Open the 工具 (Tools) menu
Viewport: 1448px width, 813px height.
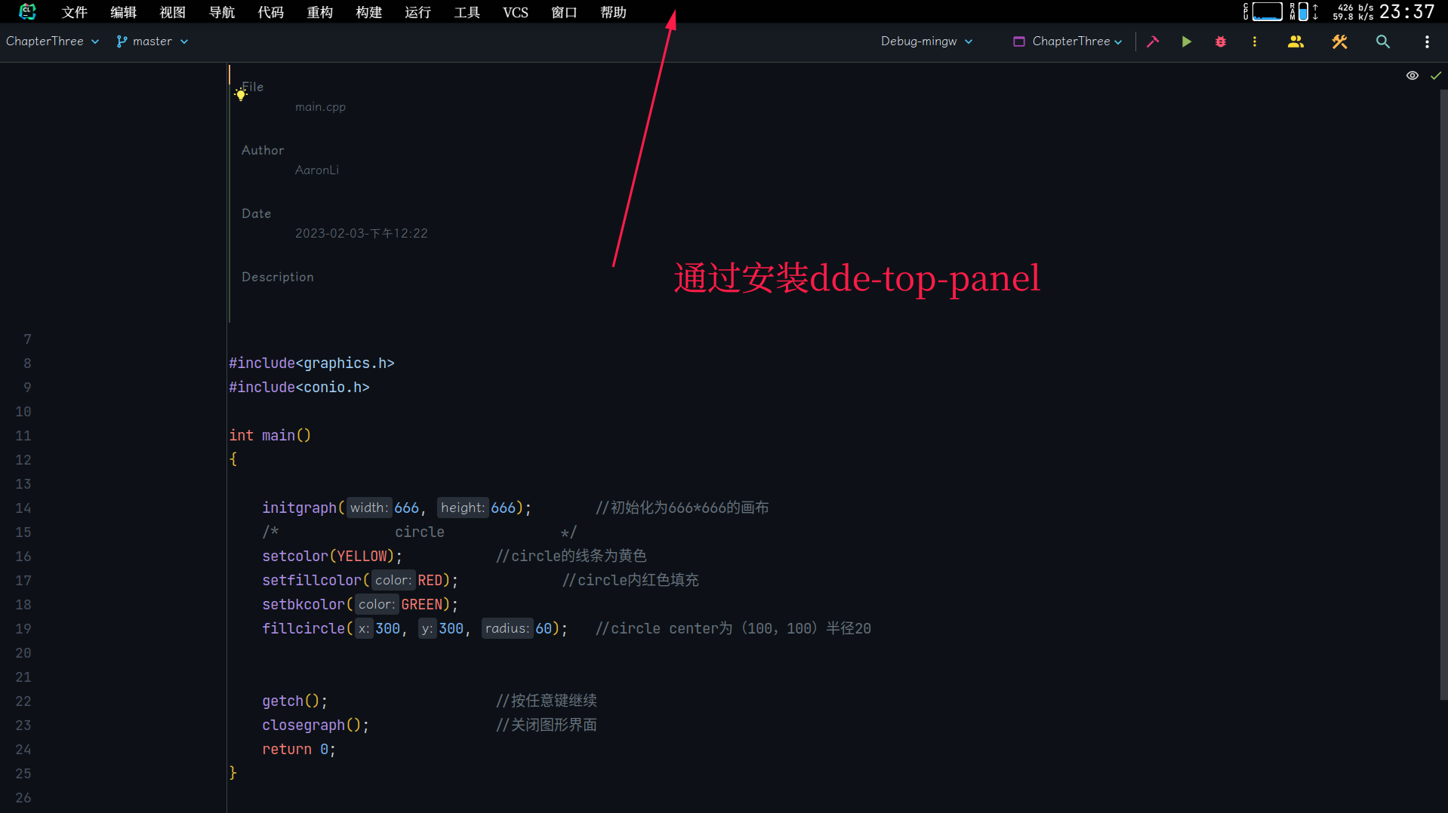(x=467, y=12)
